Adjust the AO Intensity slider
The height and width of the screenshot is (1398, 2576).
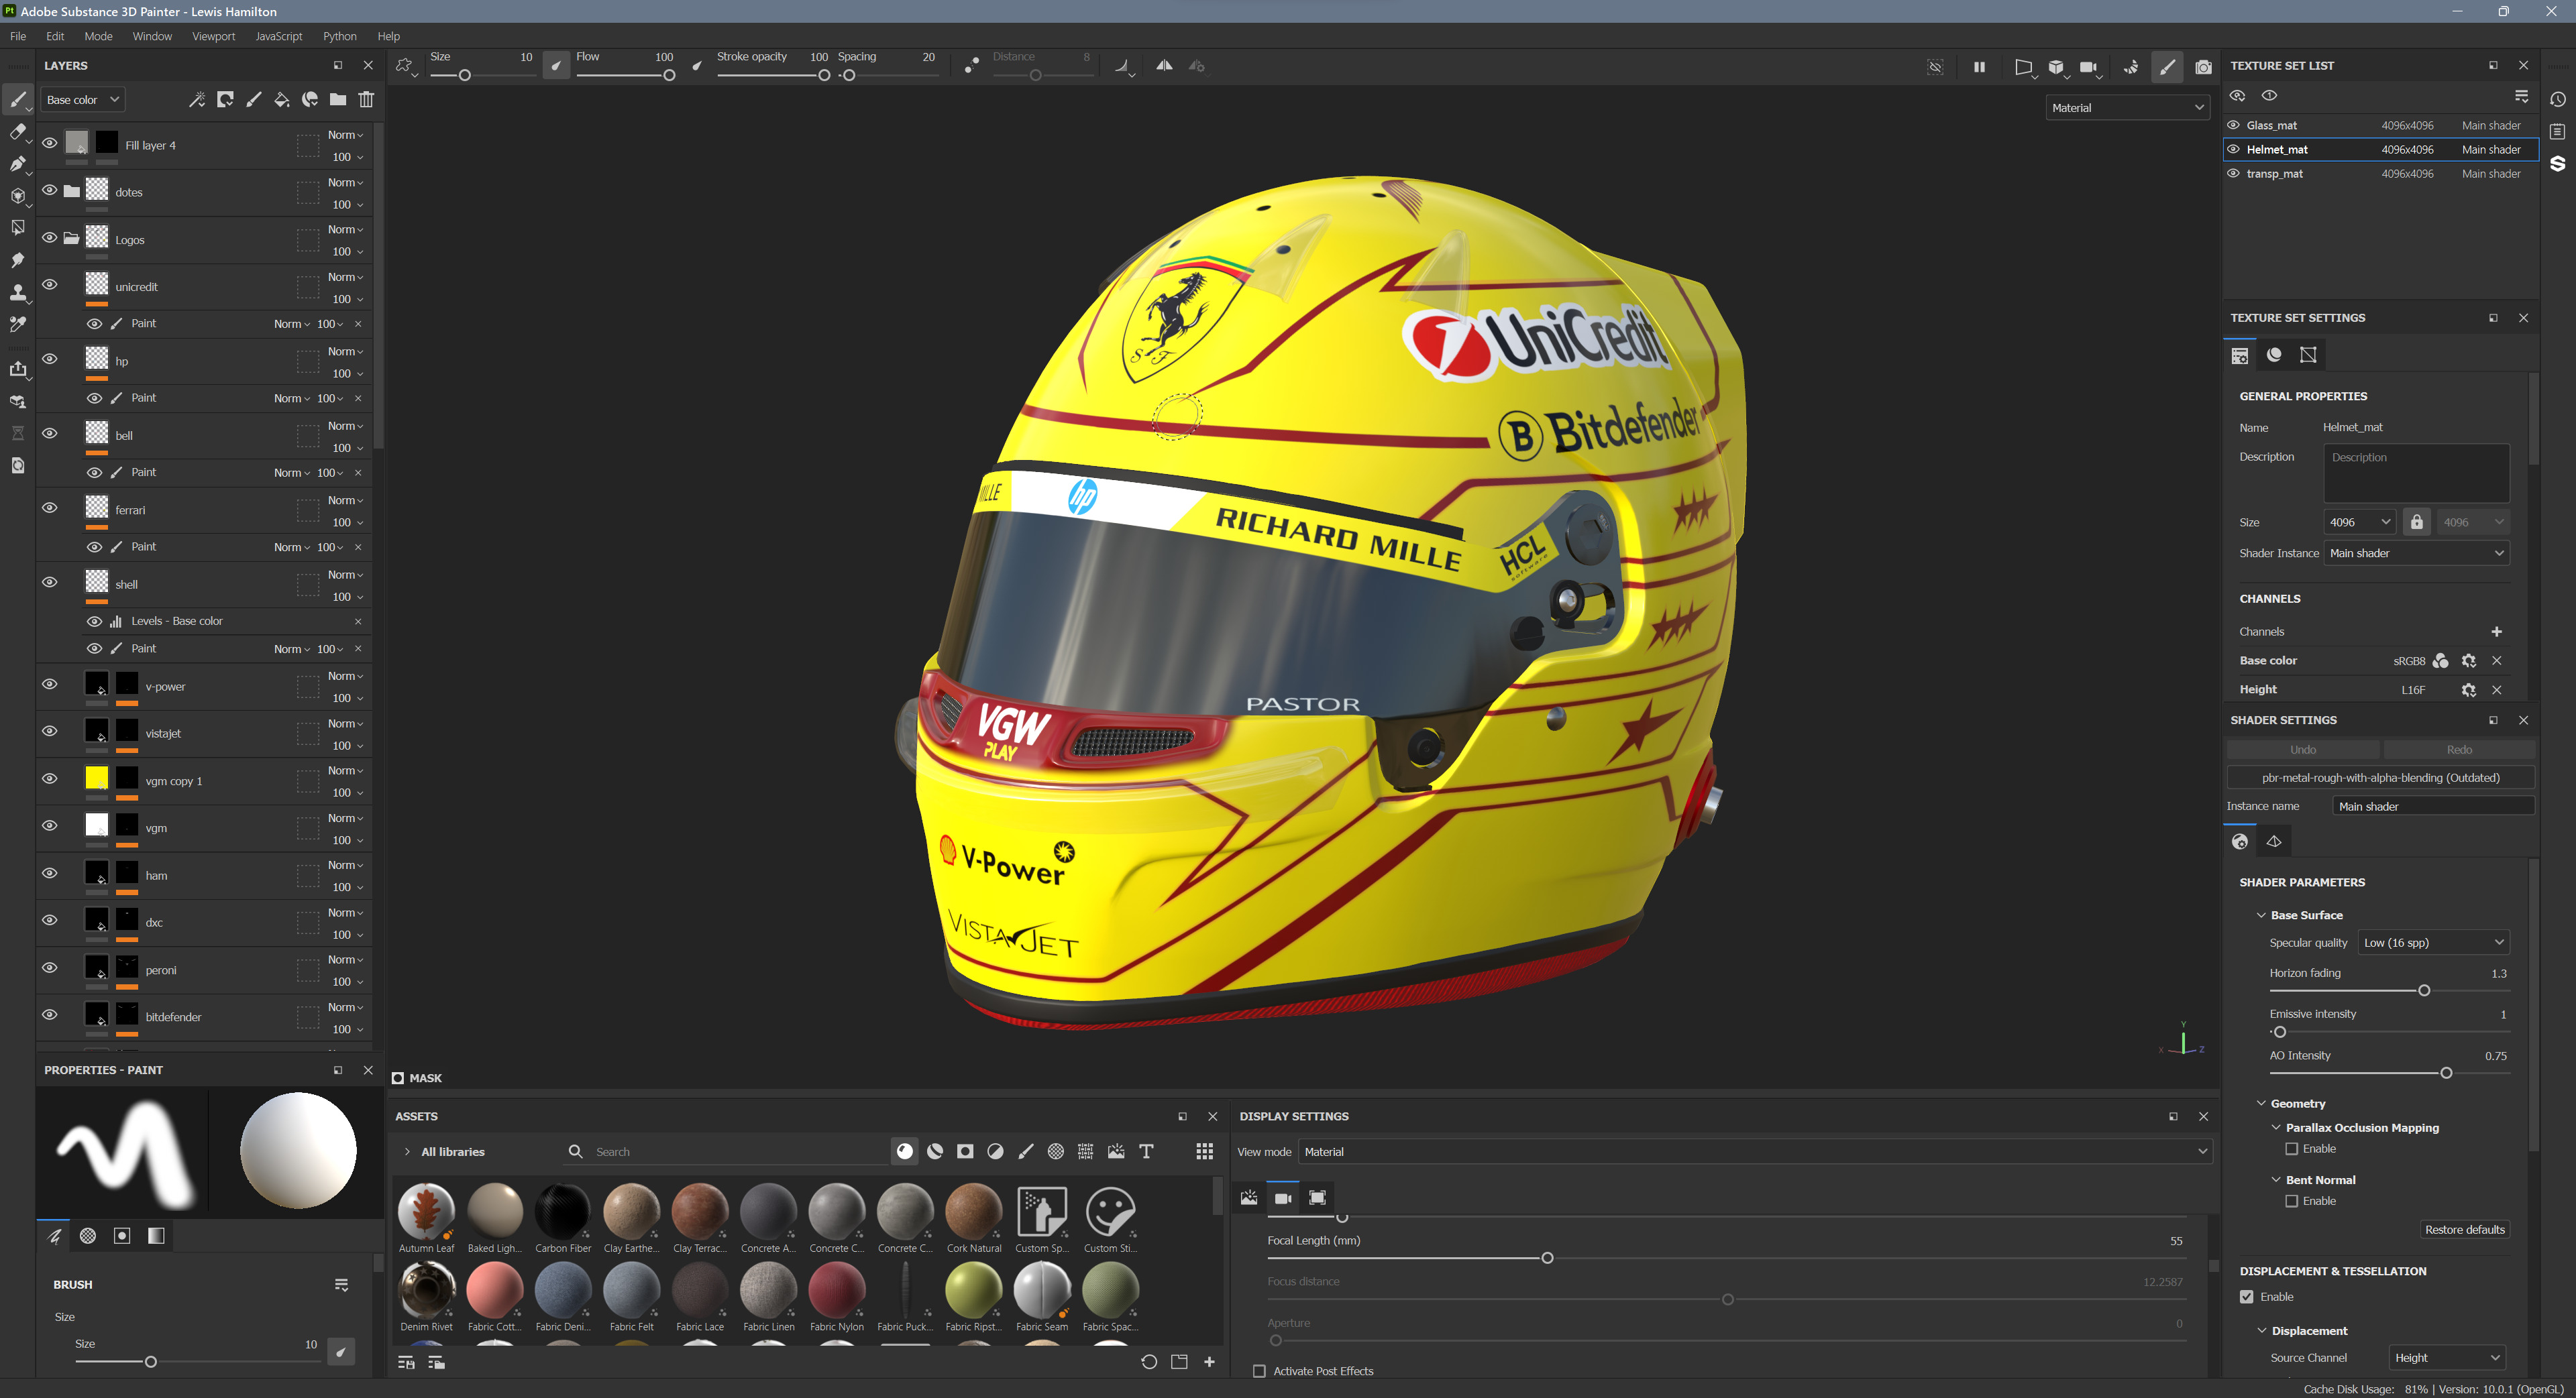(x=2446, y=1073)
